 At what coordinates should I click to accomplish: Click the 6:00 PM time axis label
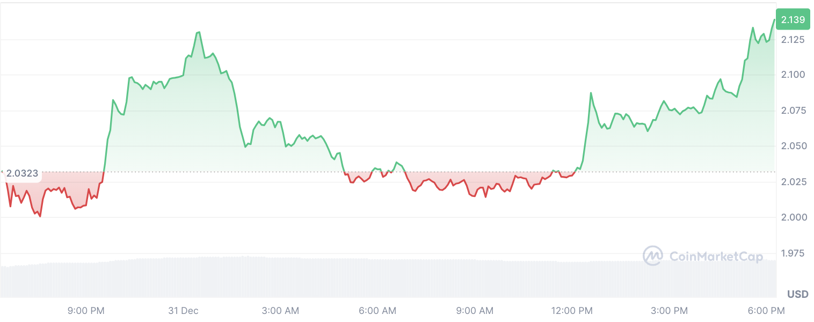tap(766, 310)
